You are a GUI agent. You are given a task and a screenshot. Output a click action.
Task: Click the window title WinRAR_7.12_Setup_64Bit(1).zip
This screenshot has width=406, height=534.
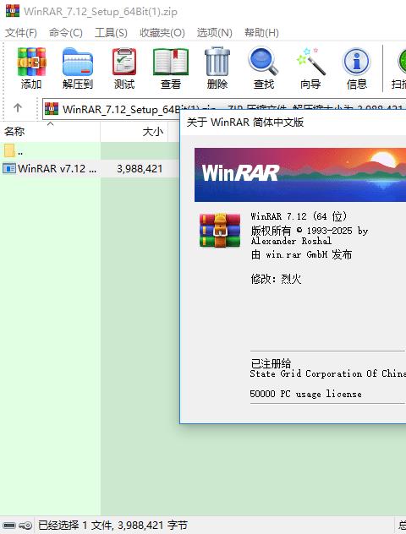(x=101, y=11)
